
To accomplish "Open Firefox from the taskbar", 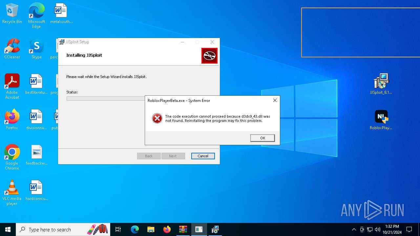I will click(167, 229).
